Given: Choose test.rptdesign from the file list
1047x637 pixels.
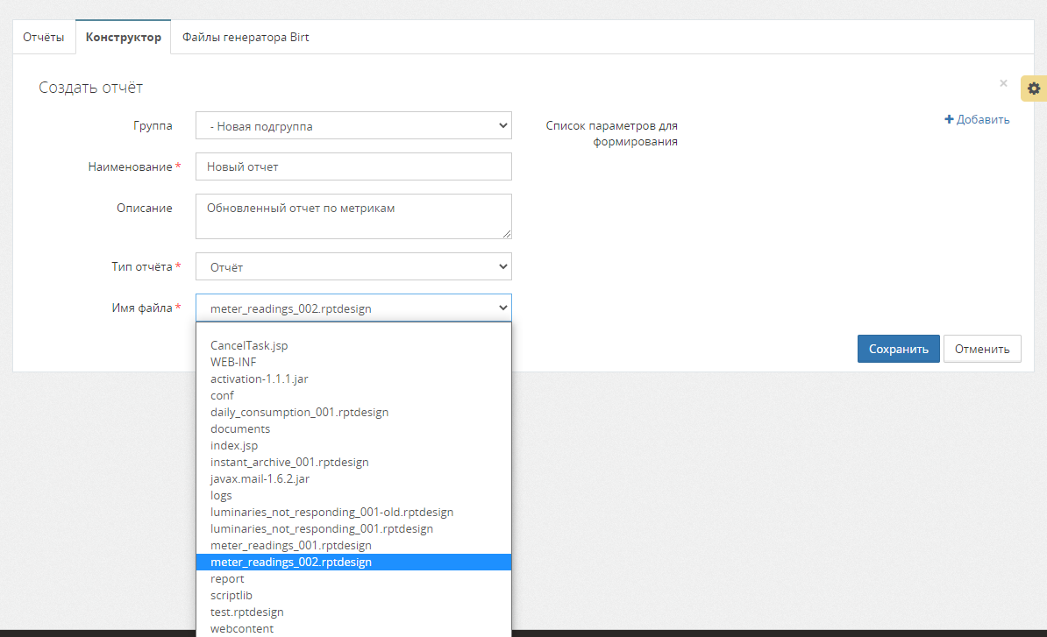Looking at the screenshot, I should point(247,612).
